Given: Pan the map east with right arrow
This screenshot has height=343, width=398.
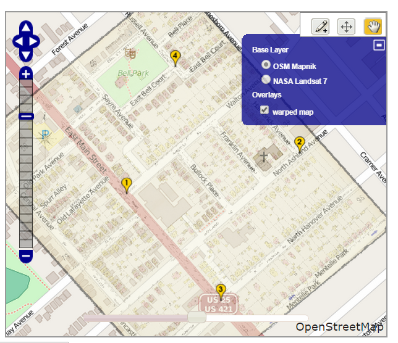Looking at the screenshot, I should click(x=34, y=42).
